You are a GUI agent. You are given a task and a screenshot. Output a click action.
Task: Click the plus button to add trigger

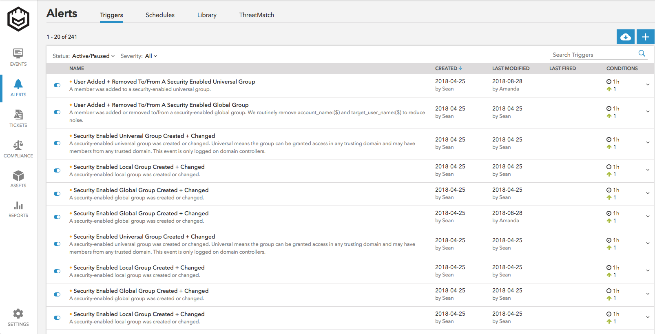click(x=645, y=37)
